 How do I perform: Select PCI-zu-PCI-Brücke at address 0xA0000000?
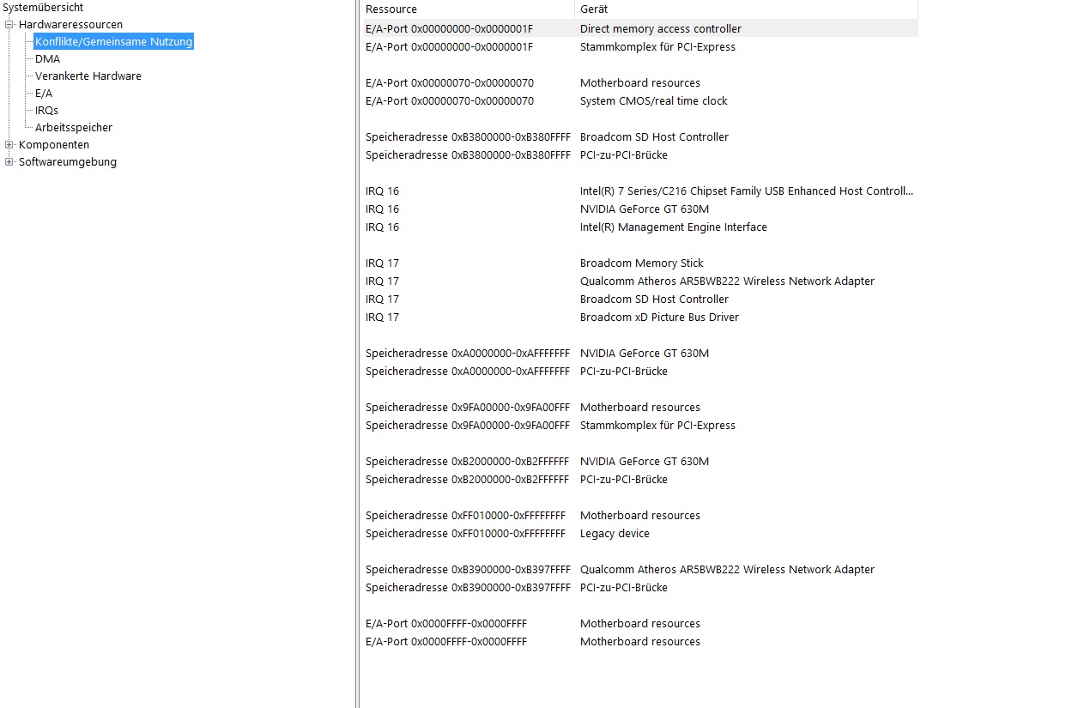[640, 372]
